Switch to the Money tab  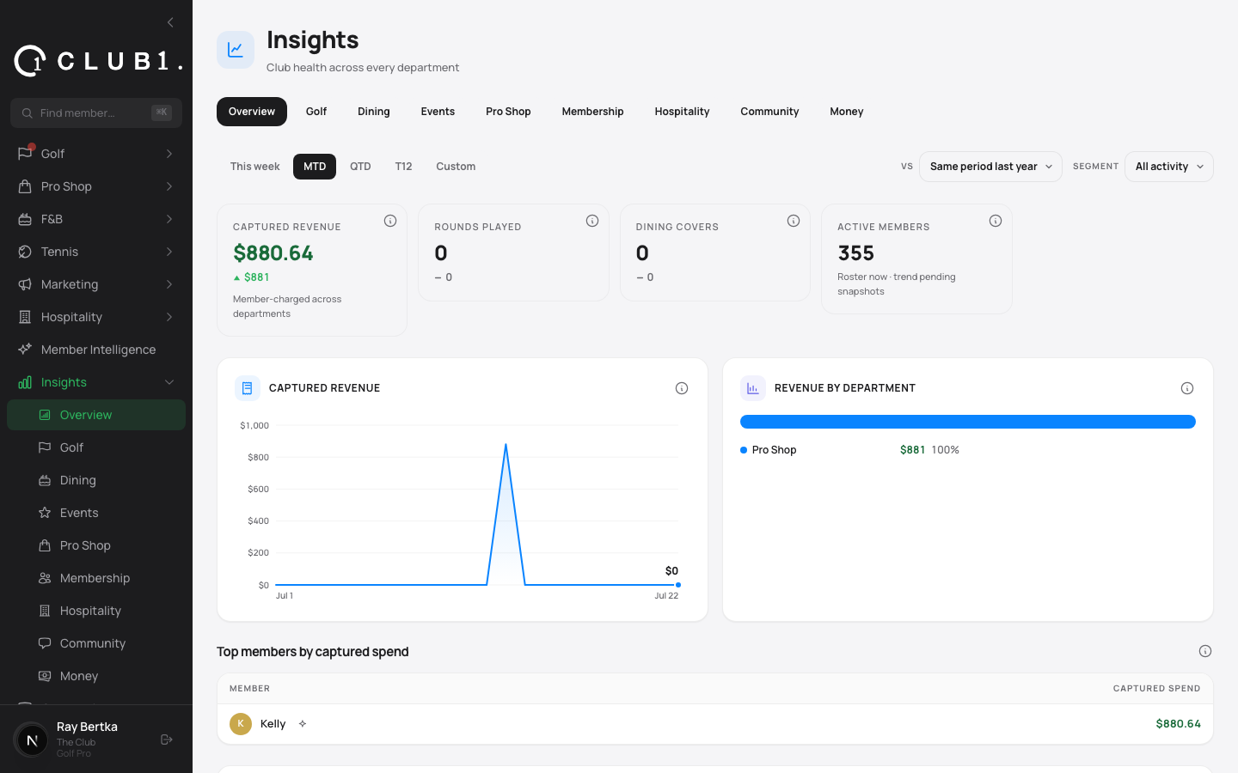[847, 112]
